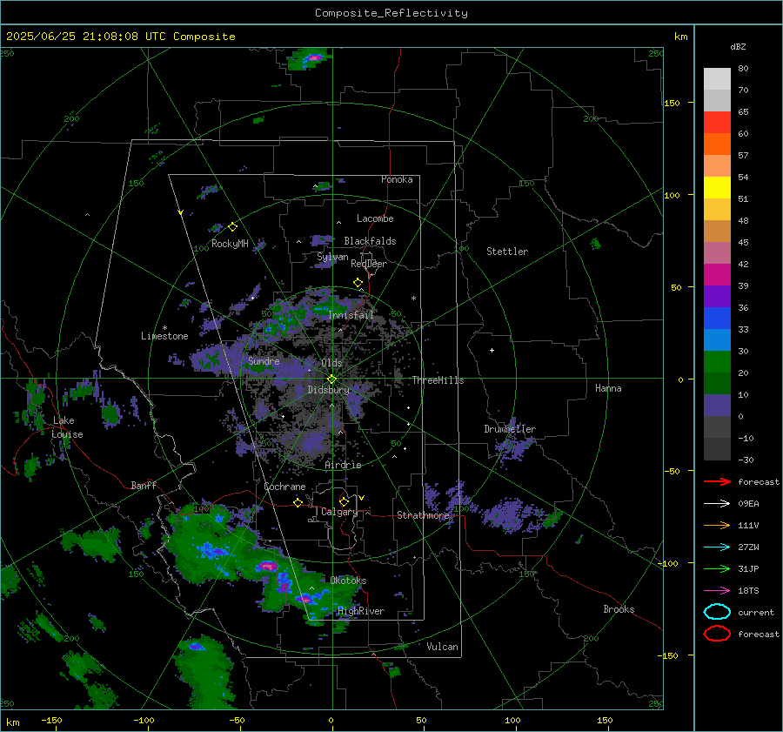Click the RedDeer city label

pos(369,264)
